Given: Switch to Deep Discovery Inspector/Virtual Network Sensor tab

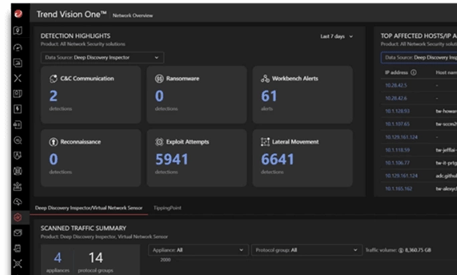Looking at the screenshot, I should (89, 208).
